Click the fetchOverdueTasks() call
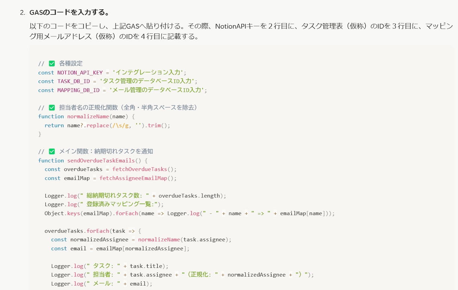The width and height of the screenshot is (458, 290). point(144,169)
